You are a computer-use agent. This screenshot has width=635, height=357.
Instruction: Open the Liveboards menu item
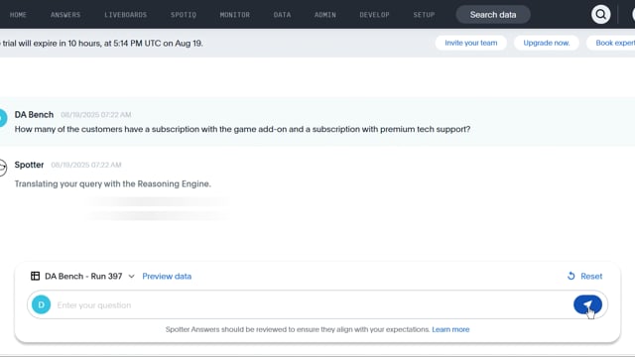pos(126,15)
